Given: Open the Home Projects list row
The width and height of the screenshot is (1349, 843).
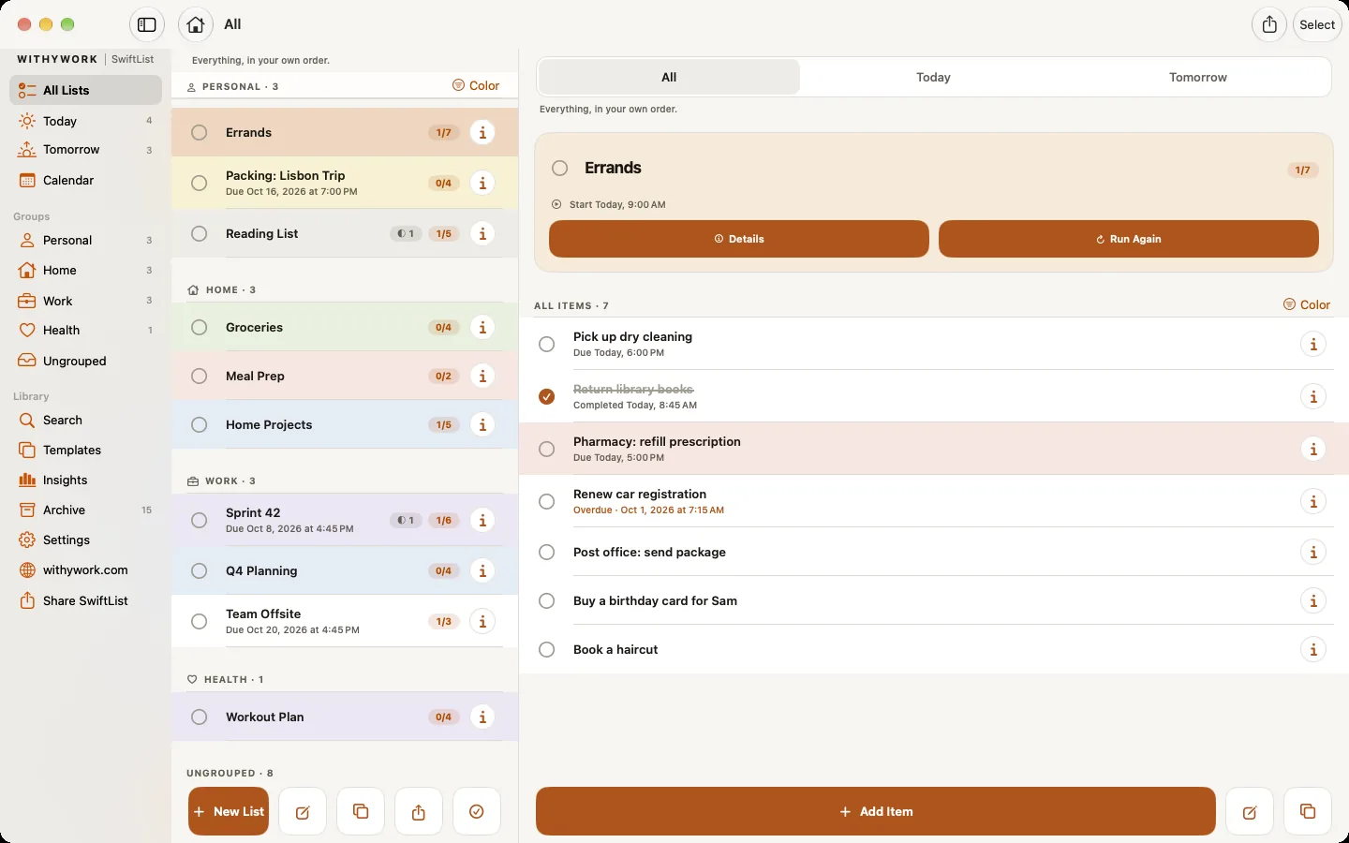Looking at the screenshot, I should (x=345, y=424).
